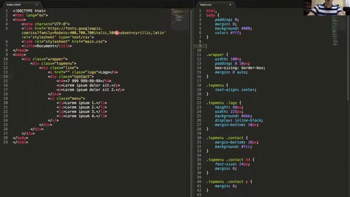Click the 'Lorem ipsum 2.' list item
Image resolution: width=350 pixels, height=197 pixels.
[81, 107]
